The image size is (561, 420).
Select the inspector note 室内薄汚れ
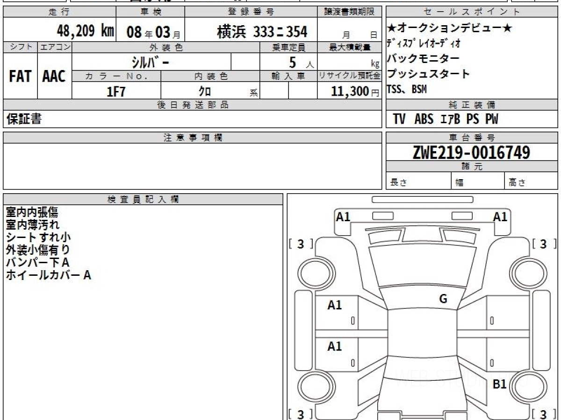[33, 225]
